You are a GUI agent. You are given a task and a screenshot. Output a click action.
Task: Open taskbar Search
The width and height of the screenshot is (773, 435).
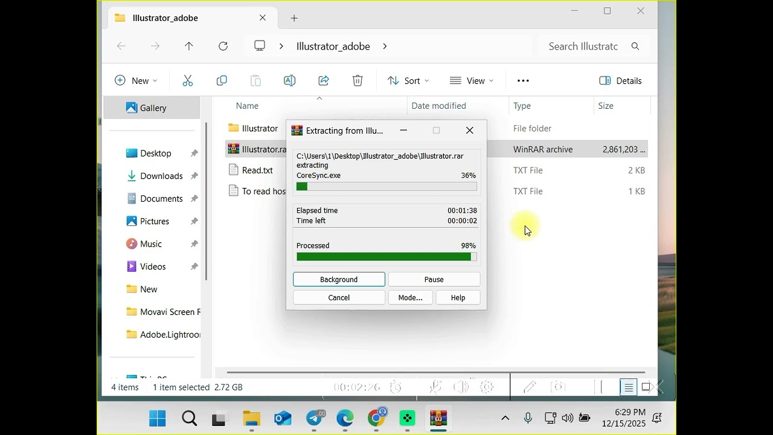(189, 418)
